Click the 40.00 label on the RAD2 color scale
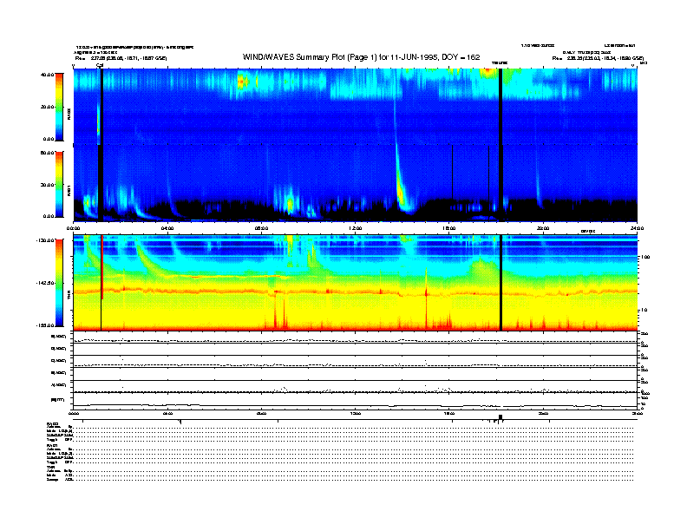 [47, 75]
